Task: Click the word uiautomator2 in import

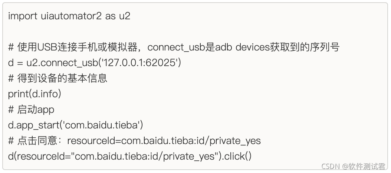Action: pyautogui.click(x=71, y=16)
